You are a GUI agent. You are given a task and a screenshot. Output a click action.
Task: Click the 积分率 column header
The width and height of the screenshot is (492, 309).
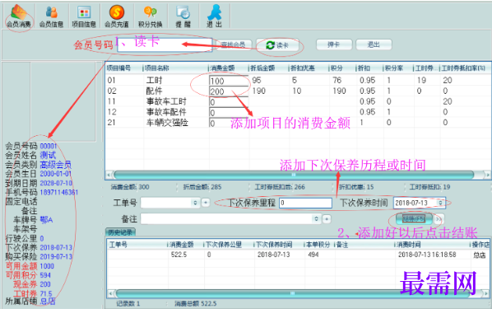(397, 68)
